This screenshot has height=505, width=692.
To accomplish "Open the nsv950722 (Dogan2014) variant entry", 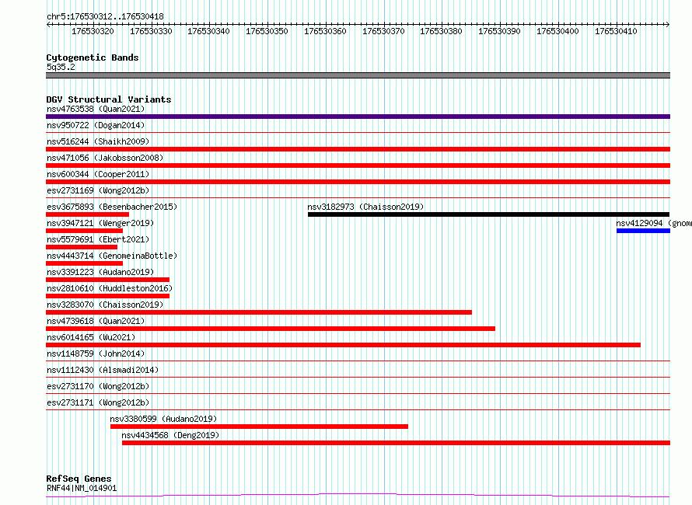I will [96, 125].
